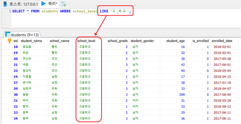Sort by school_grade column header
The height and width of the screenshot is (124, 241).
[x=117, y=41]
